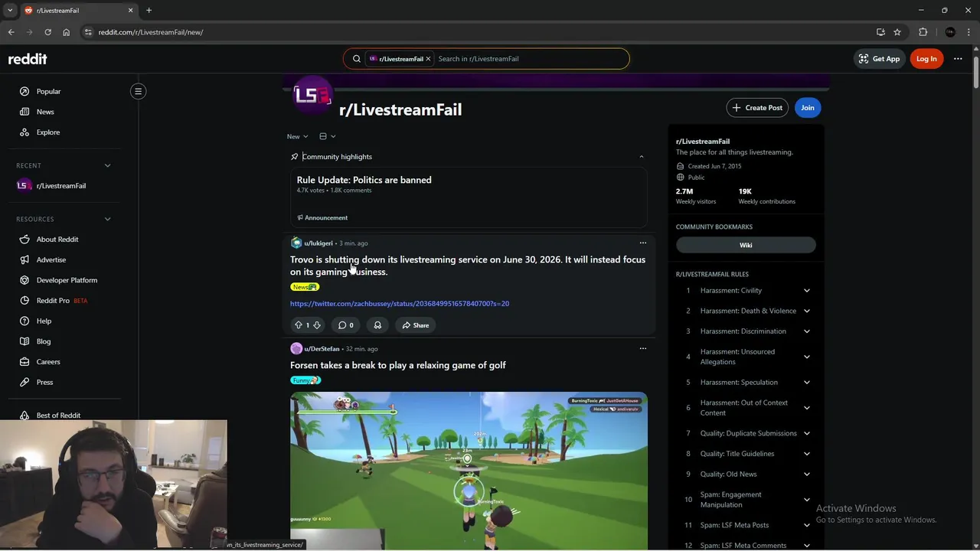The width and height of the screenshot is (980, 551).
Task: Open Explore in the sidebar
Action: pyautogui.click(x=47, y=132)
